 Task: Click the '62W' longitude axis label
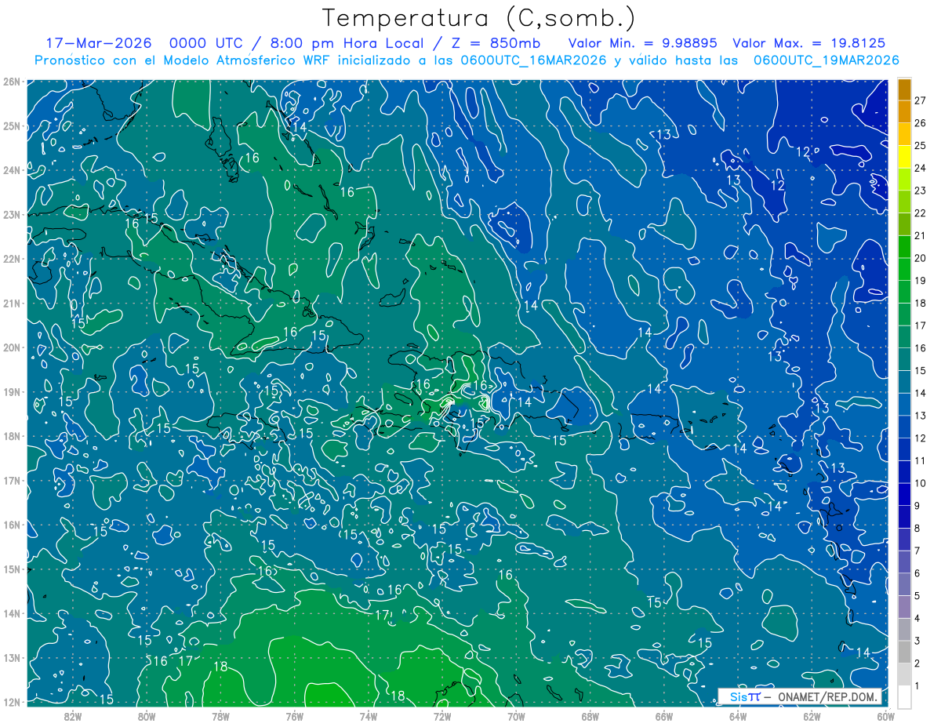point(811,716)
